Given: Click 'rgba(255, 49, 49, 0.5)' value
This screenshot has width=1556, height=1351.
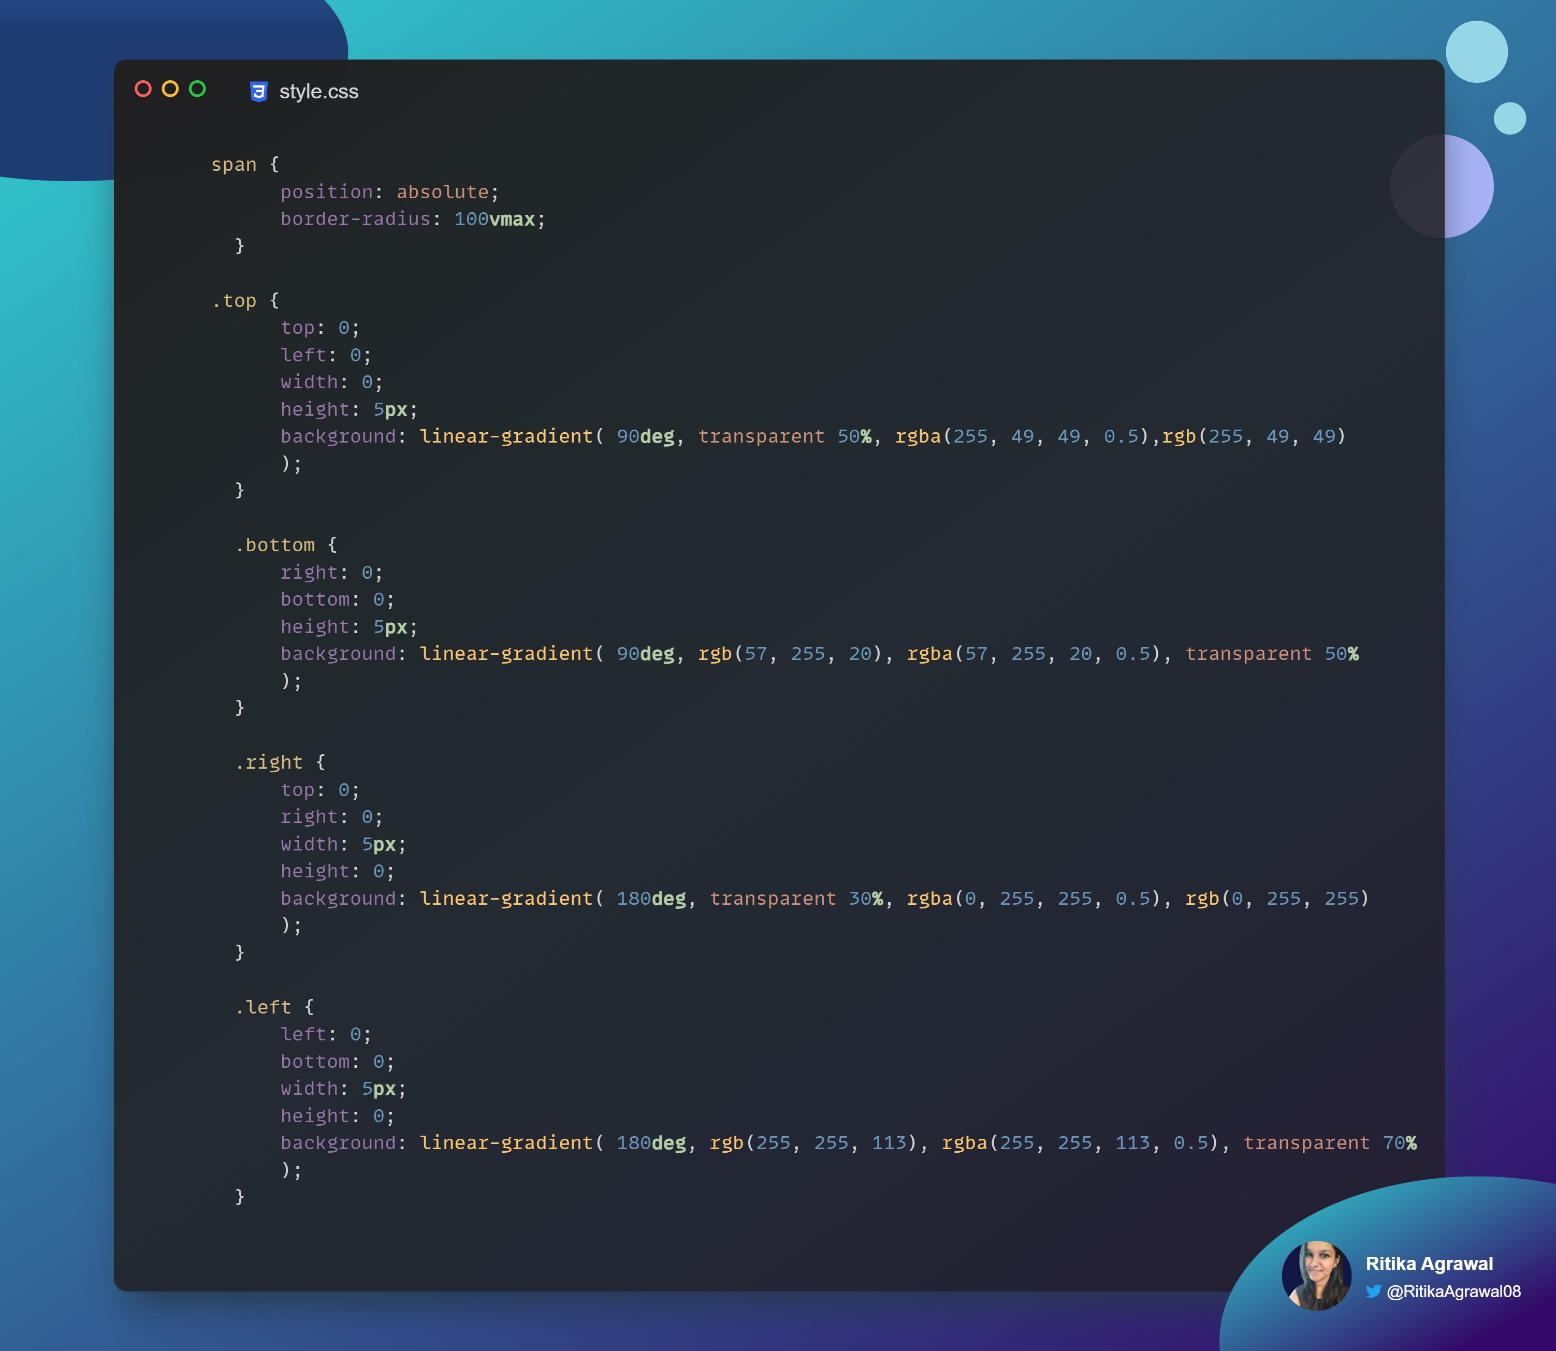Looking at the screenshot, I should click(1022, 436).
